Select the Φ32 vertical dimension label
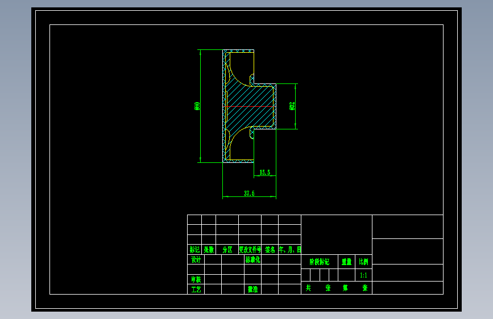Image resolution: width=493 pixels, height=319 pixels. (292, 106)
